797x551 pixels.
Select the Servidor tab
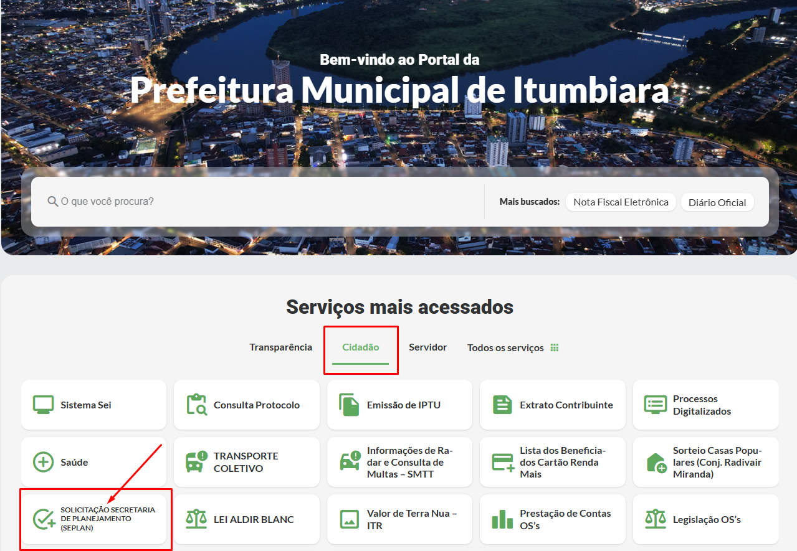[x=427, y=347]
